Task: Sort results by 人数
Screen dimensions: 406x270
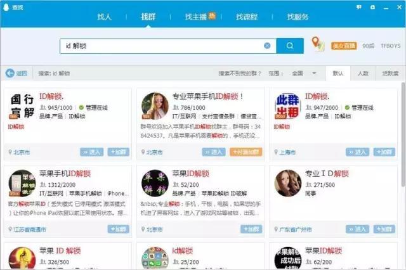Action: pos(363,74)
